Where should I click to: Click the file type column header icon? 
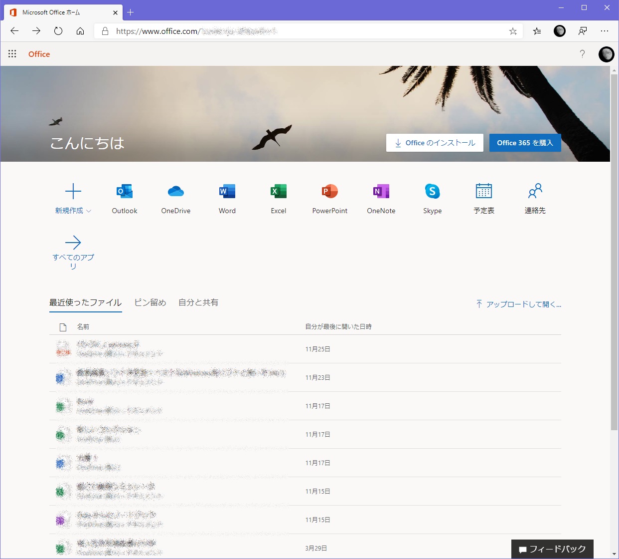63,327
